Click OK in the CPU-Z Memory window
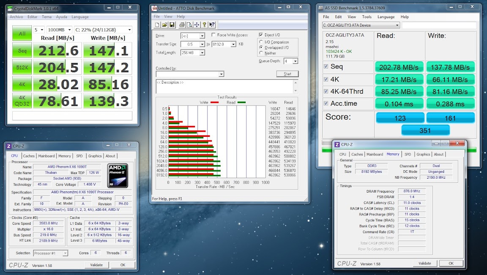This screenshot has height=275, width=487. tap(451, 263)
